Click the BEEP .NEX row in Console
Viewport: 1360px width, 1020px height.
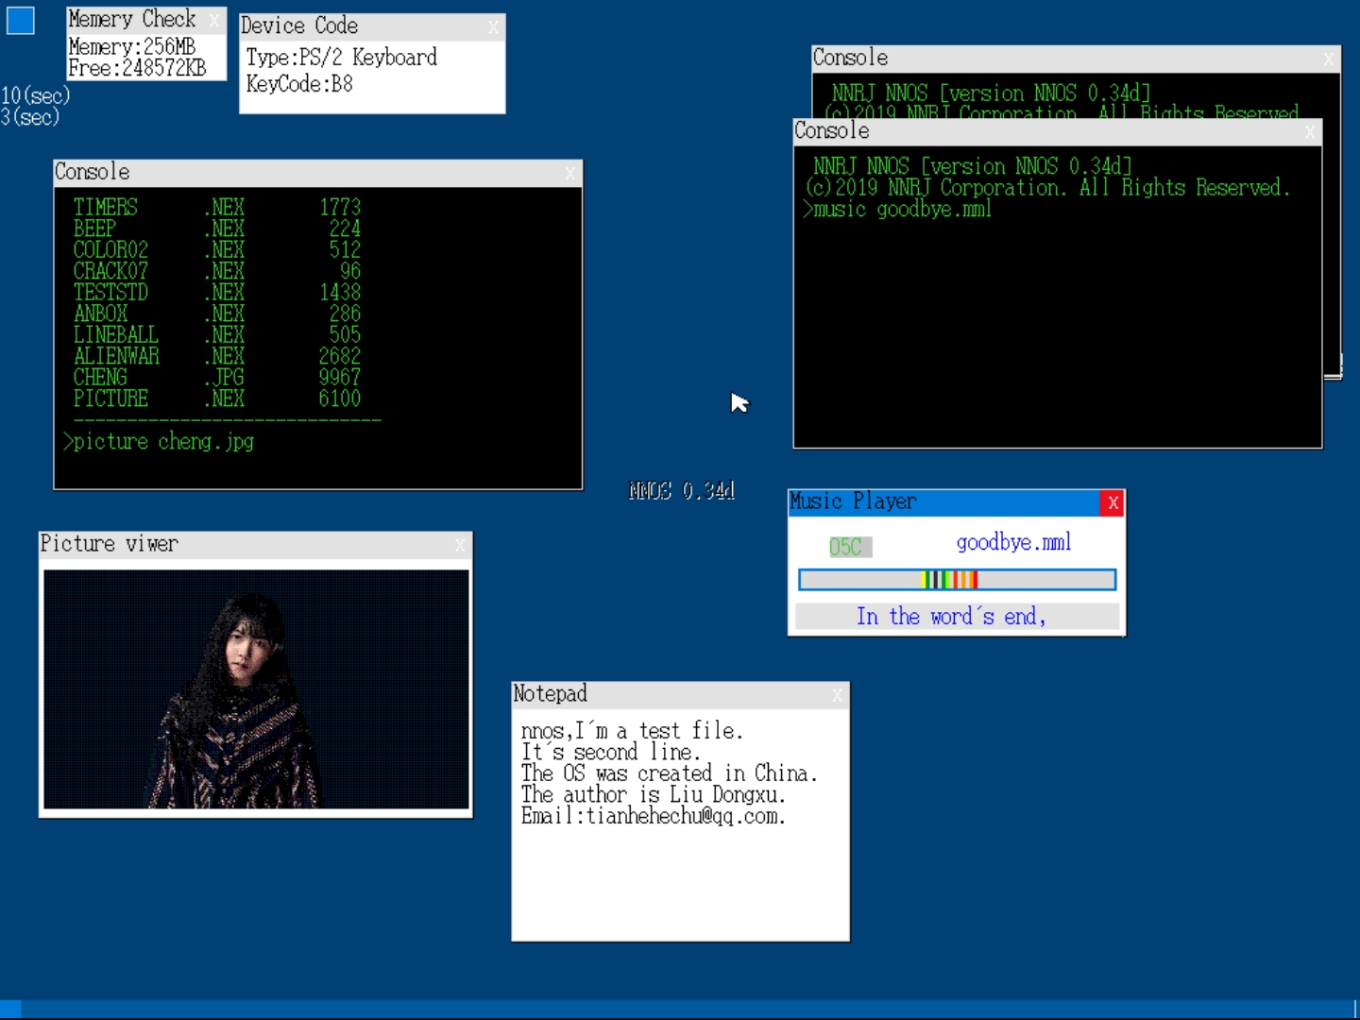tap(217, 229)
